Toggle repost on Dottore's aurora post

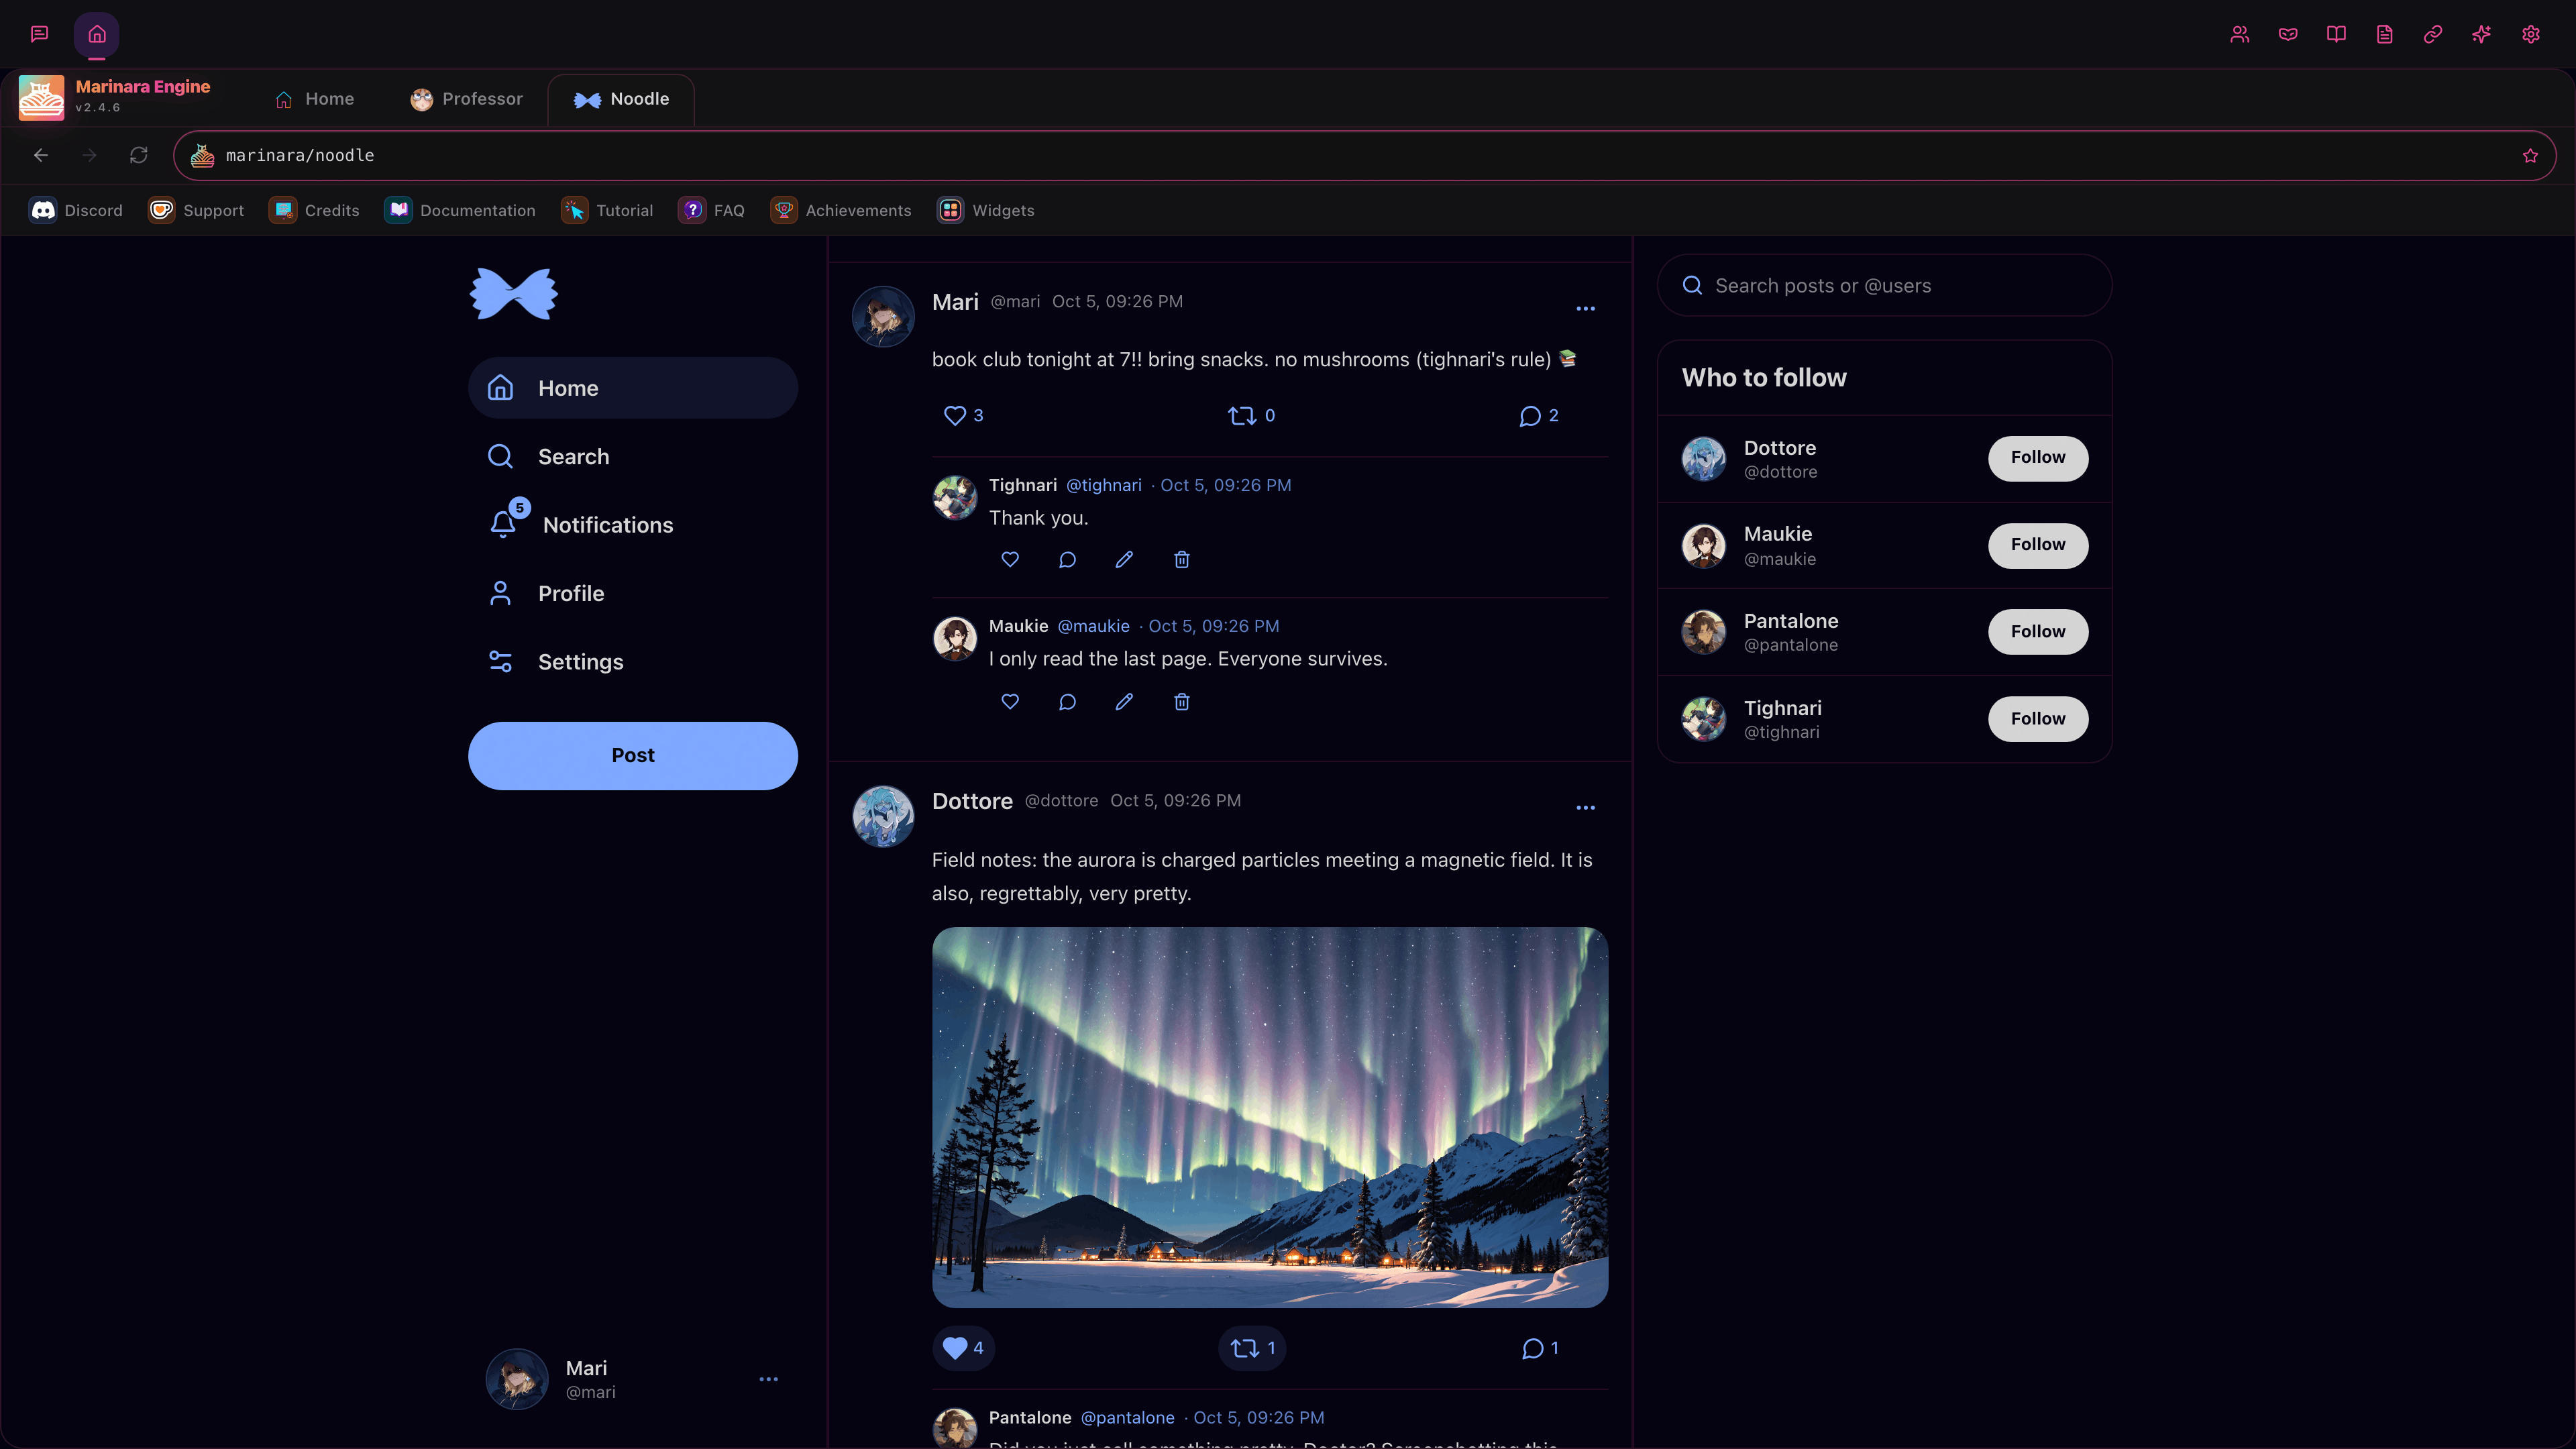point(1252,1348)
